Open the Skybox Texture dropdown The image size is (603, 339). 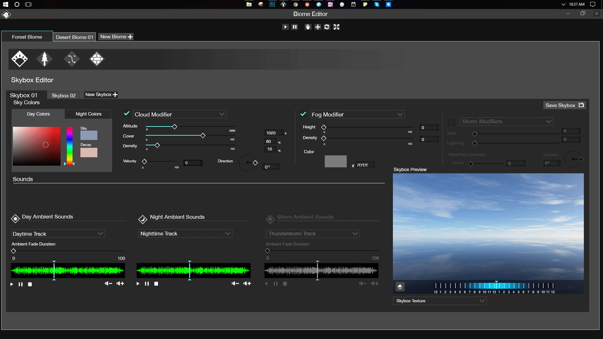tap(482, 301)
